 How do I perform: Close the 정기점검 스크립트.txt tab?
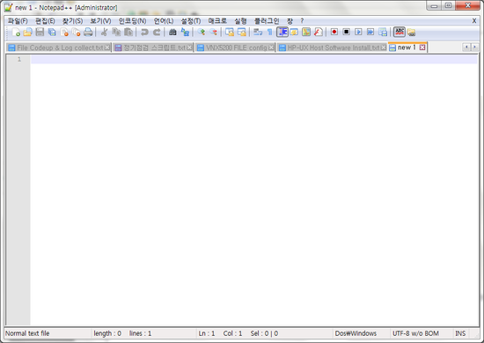(x=189, y=47)
